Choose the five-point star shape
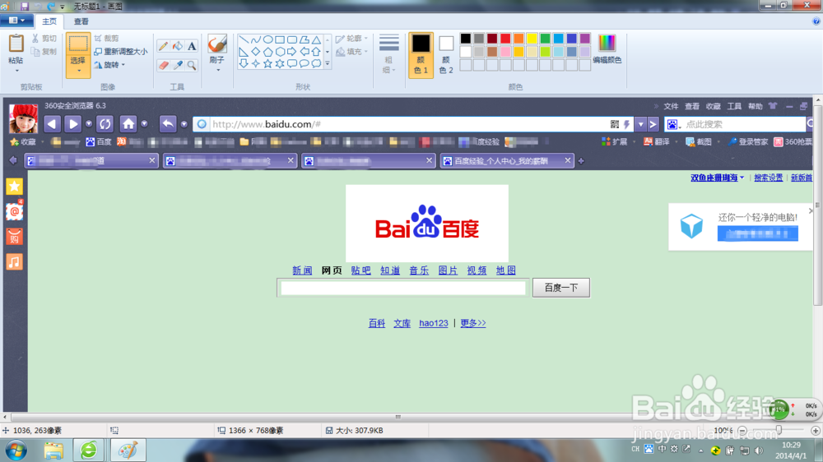This screenshot has height=462, width=823. point(267,63)
